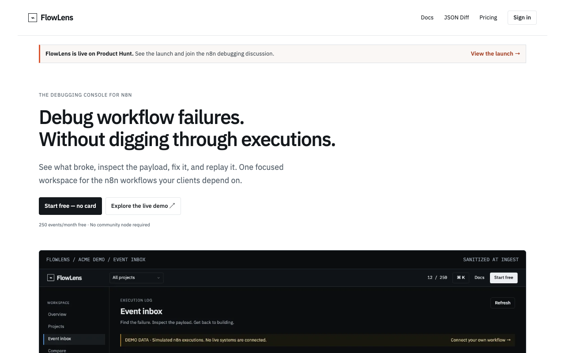This screenshot has height=353, width=565.
Task: Click Start free — no card button
Action: click(70, 206)
